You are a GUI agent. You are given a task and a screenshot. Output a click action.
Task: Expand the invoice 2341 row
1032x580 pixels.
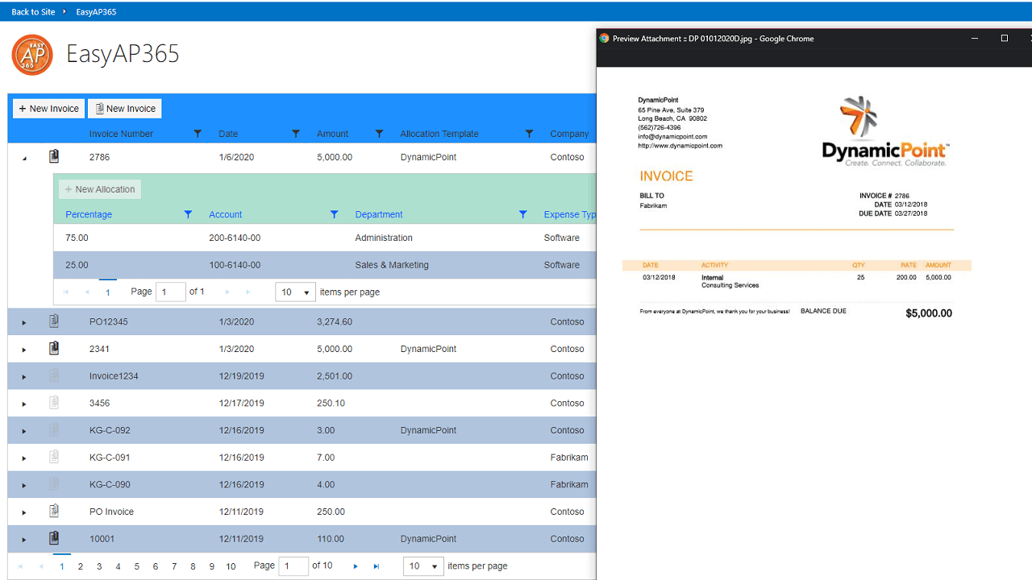point(24,350)
